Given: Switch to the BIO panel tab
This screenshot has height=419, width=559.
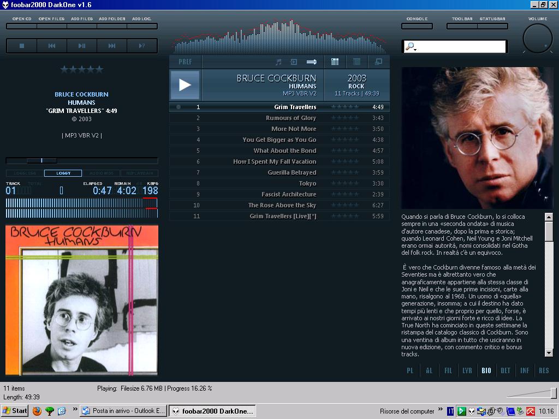Looking at the screenshot, I should pyautogui.click(x=486, y=370).
